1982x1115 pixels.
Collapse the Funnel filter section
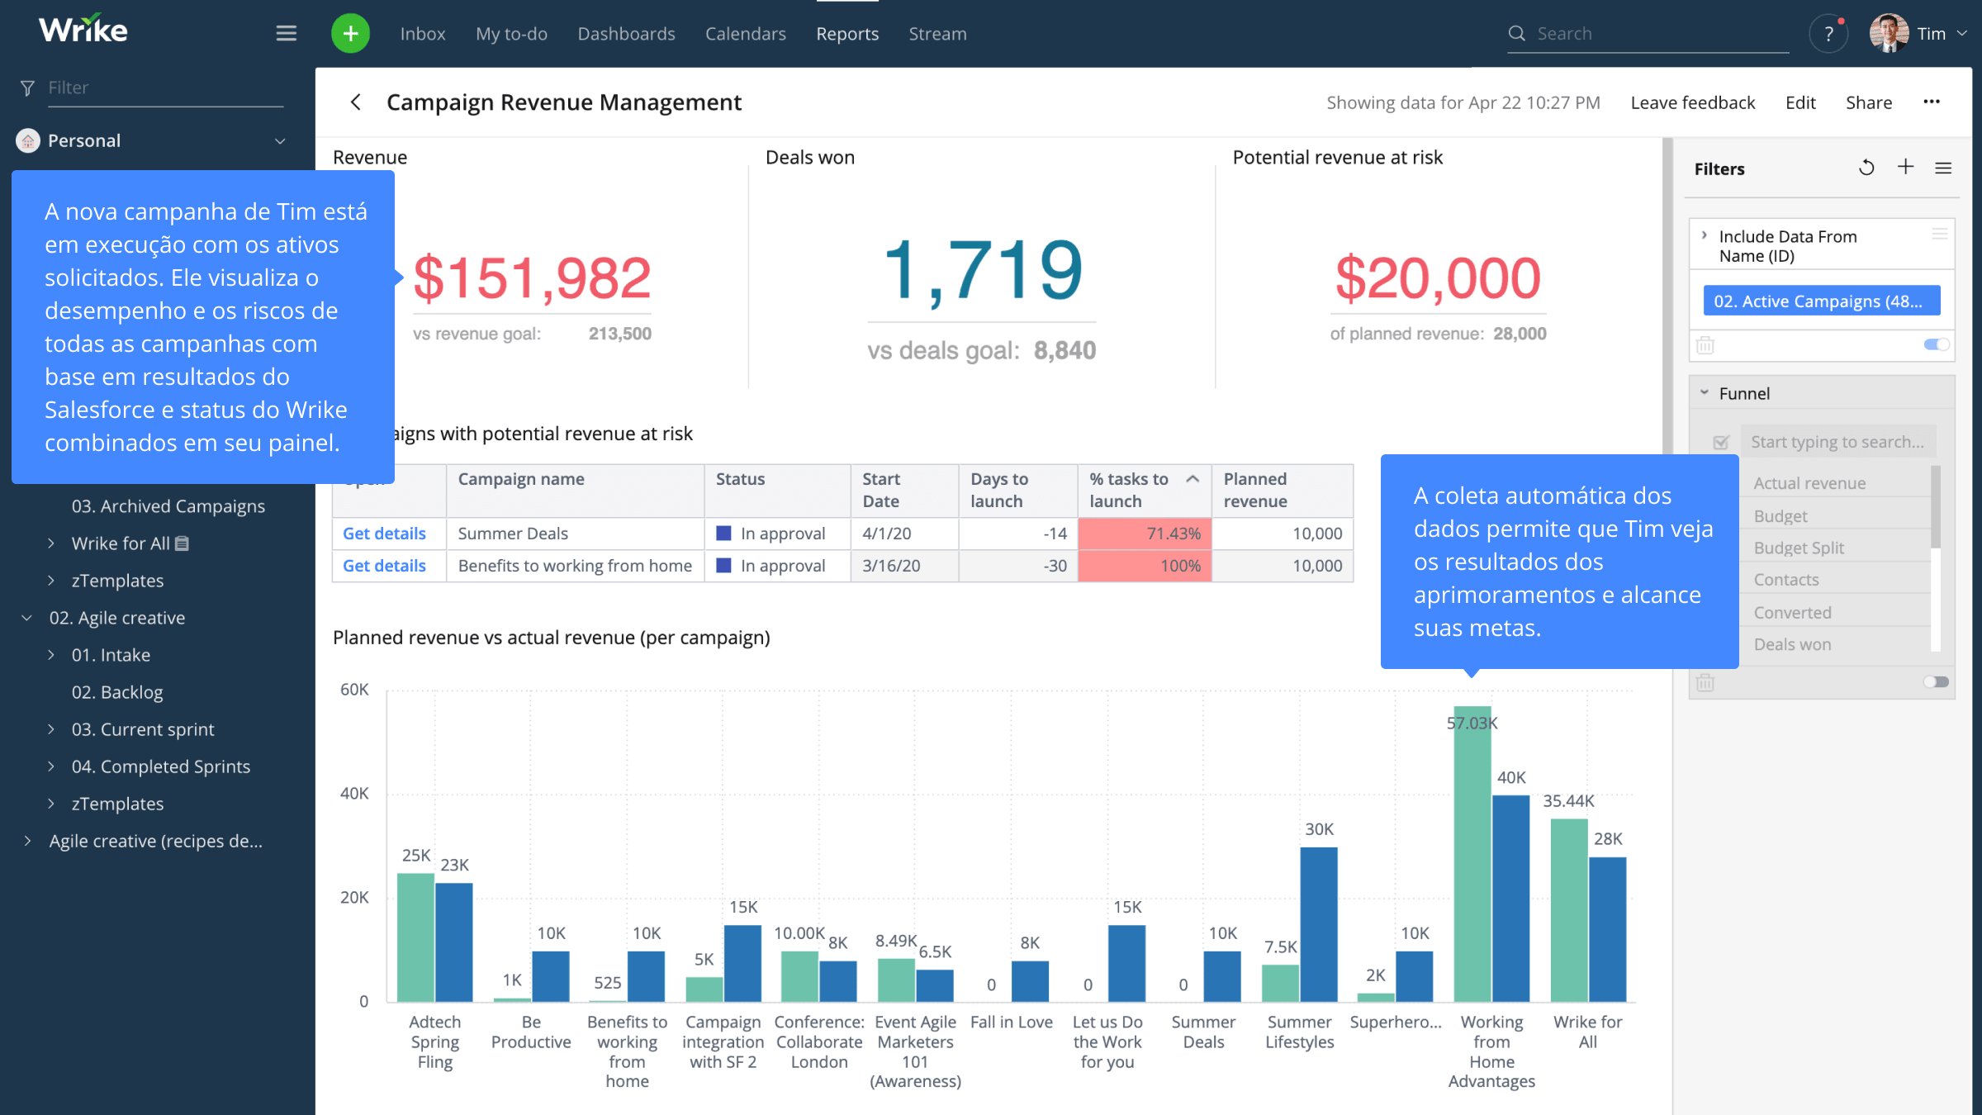pos(1705,393)
